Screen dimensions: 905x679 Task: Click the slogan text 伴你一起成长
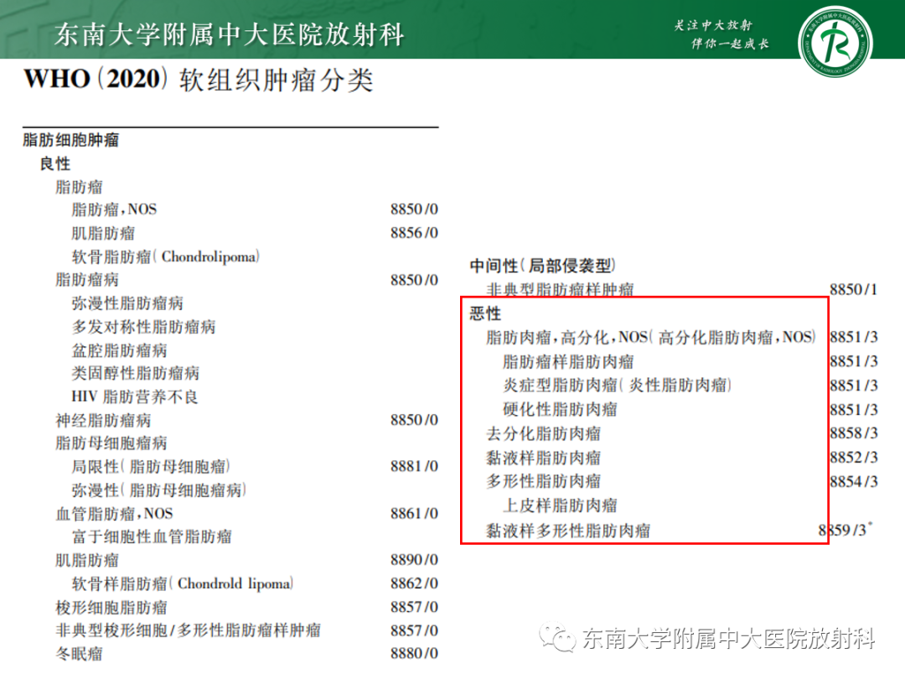click(x=730, y=44)
